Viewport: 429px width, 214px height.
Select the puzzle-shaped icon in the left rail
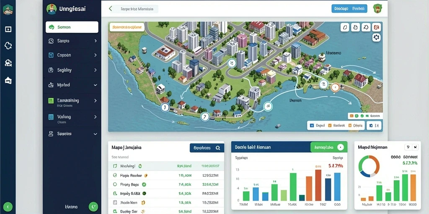pyautogui.click(x=8, y=46)
